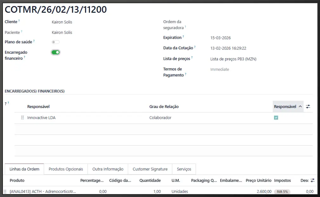Screen dimensions: 320x197
Task: Click drag handle beside Innovactive LDA row
Action: click(23, 118)
